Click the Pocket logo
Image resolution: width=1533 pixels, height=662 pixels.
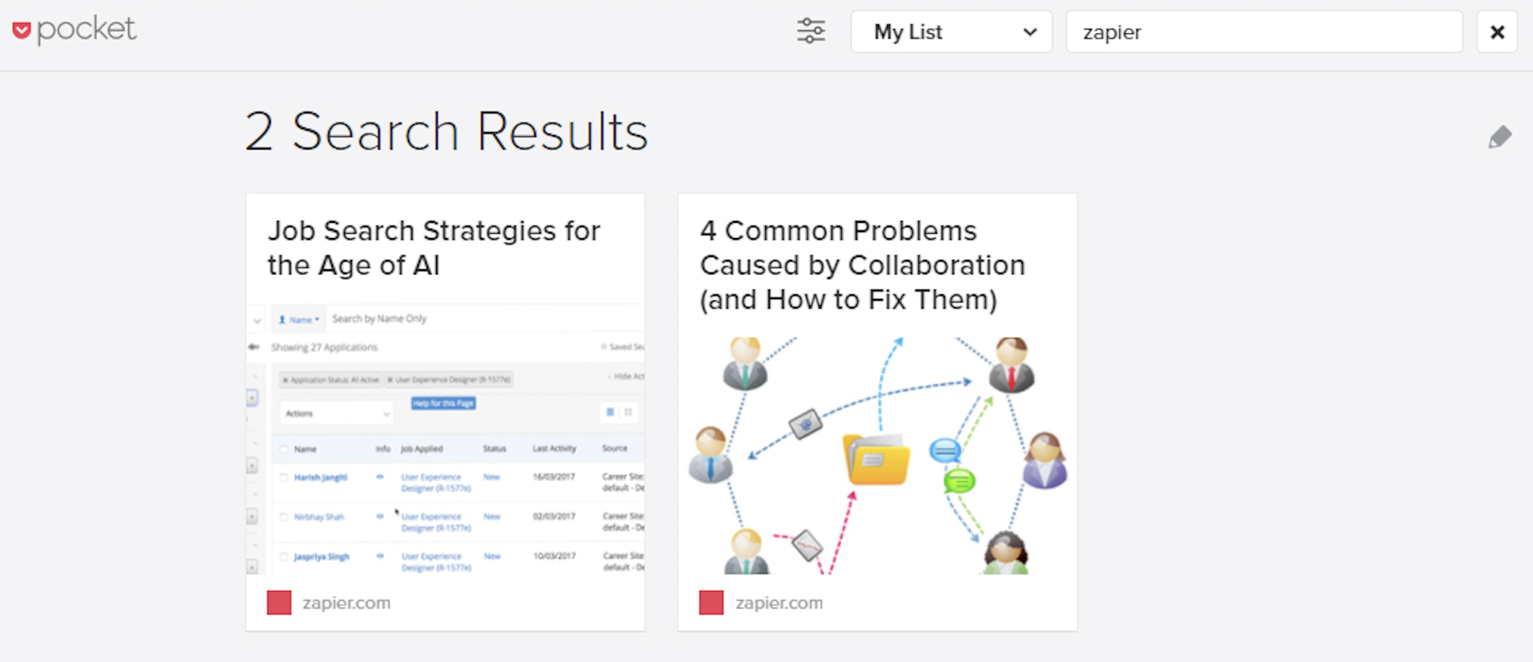coord(74,30)
